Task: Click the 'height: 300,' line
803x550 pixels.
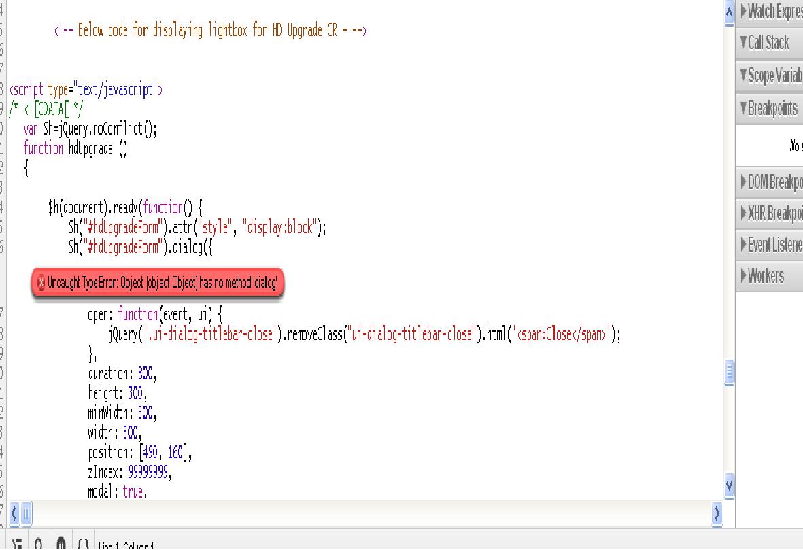Action: tap(117, 393)
